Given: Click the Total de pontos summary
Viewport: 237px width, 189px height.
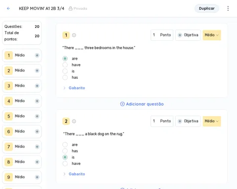Looking at the screenshot, I should (22, 36).
